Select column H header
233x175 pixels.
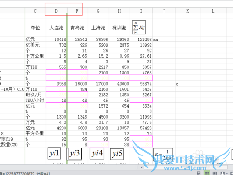pyautogui.click(x=119, y=11)
